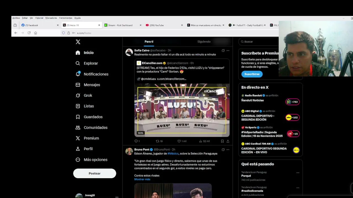Click the Suscribirse button

pyautogui.click(x=252, y=74)
